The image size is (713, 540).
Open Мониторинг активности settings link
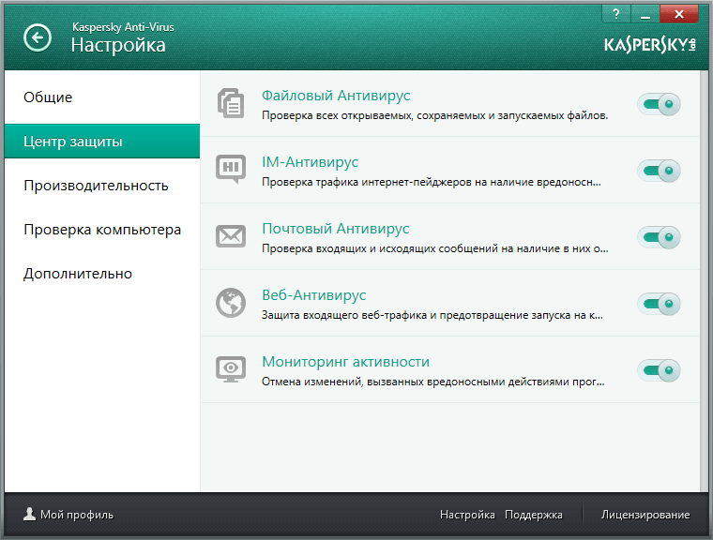tap(345, 361)
